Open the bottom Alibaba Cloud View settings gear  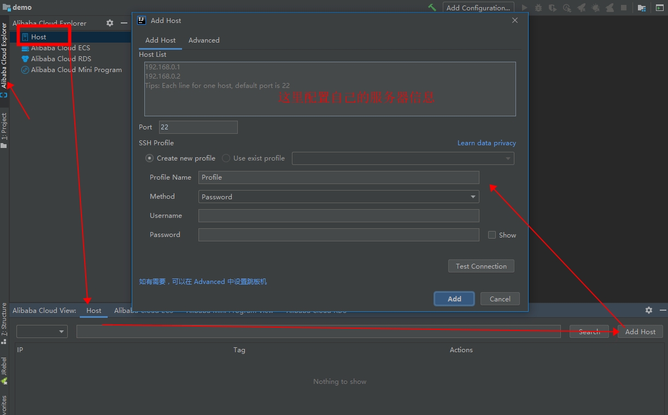(x=649, y=310)
